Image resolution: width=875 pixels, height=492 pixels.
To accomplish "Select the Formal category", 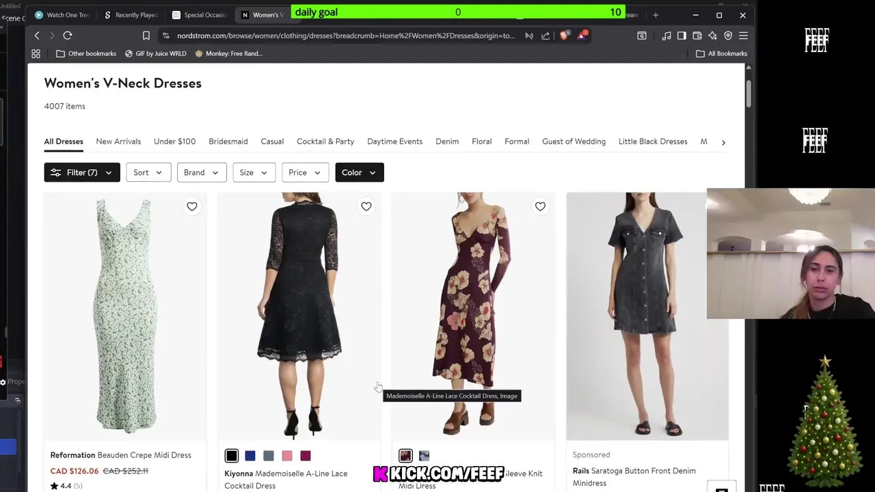I will pos(517,141).
